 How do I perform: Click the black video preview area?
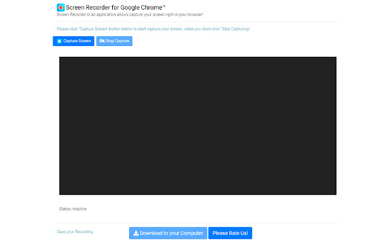point(198,126)
